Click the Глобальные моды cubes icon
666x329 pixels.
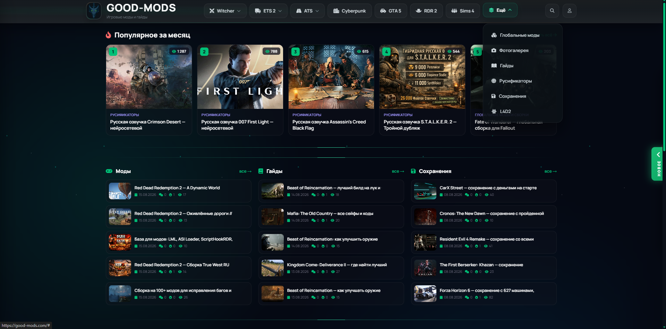point(494,35)
